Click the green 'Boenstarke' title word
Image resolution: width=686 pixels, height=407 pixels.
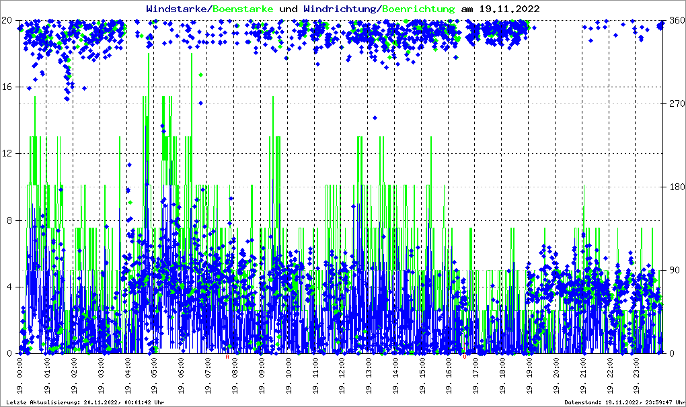(x=243, y=9)
